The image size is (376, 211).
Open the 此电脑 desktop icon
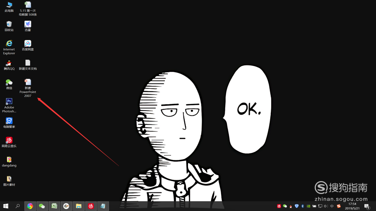pyautogui.click(x=9, y=7)
